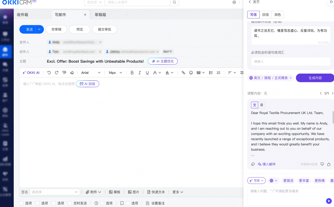Select the 润色 tab in AI panel

(x=278, y=15)
